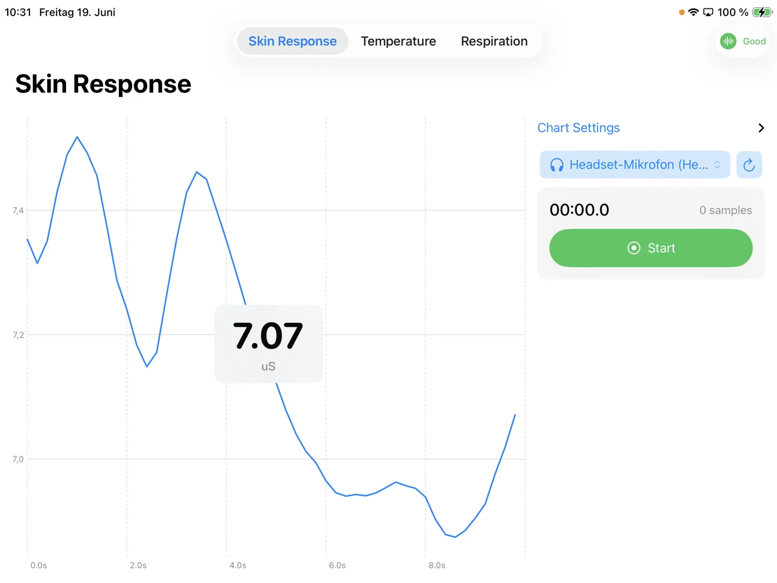777x583 pixels.
Task: Click the orange microphone indicator dot
Action: pos(682,12)
